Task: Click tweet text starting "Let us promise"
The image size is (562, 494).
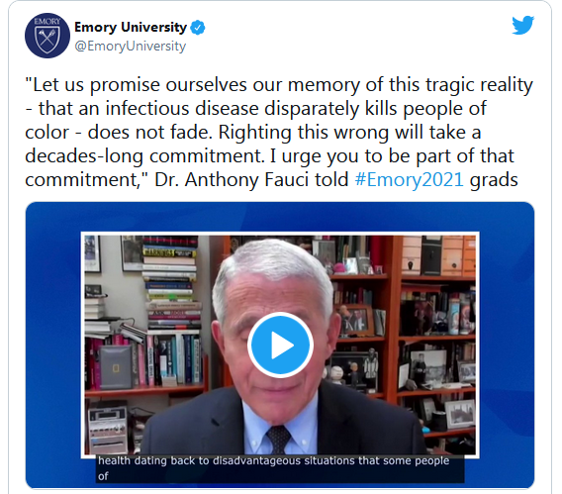Action: [279, 133]
